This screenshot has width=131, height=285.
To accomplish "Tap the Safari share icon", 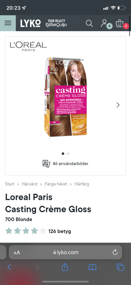I will click(x=65, y=267).
